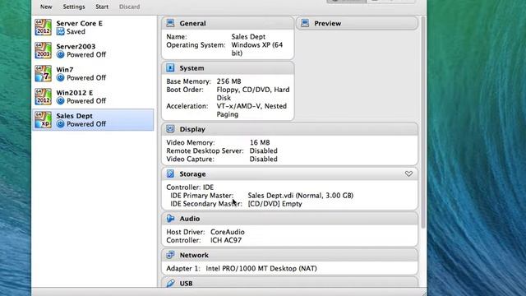Click the Server2003 VM icon
The width and height of the screenshot is (526, 296).
click(x=44, y=50)
